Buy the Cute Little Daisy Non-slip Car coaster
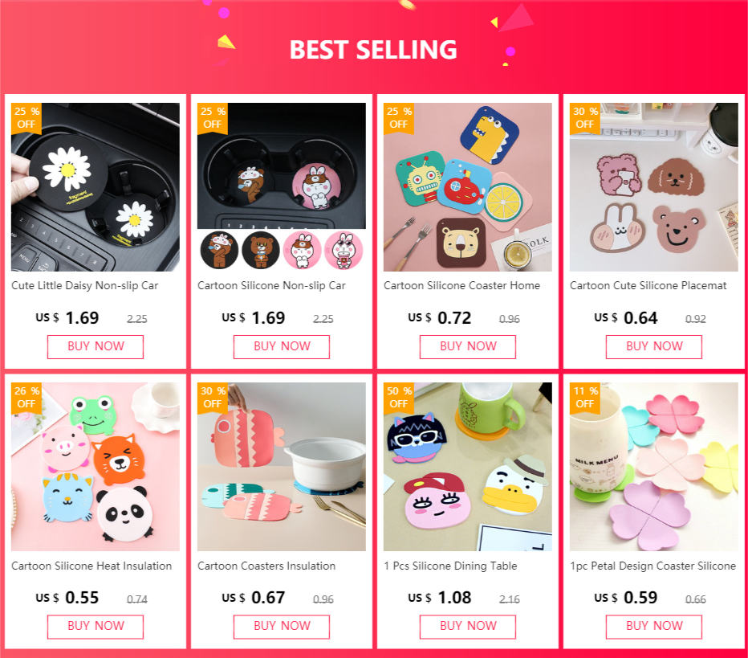The height and width of the screenshot is (658, 748). (96, 346)
